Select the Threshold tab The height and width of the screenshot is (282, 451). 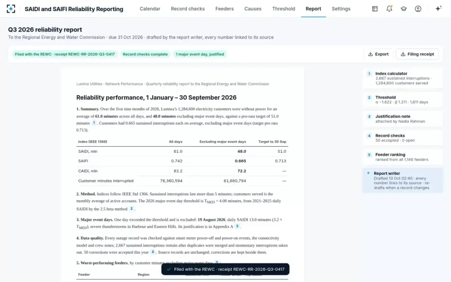(x=284, y=9)
